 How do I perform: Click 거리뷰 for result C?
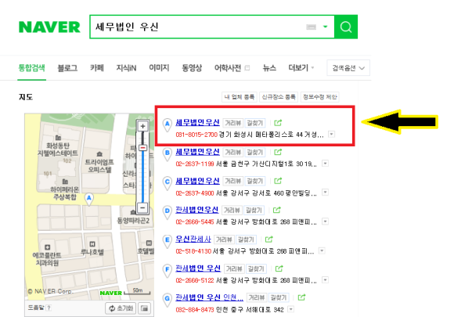pos(233,182)
